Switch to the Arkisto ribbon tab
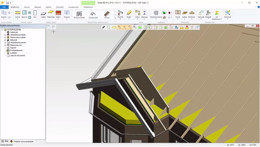Image resolution: width=260 pixels, height=147 pixels. point(27,7)
